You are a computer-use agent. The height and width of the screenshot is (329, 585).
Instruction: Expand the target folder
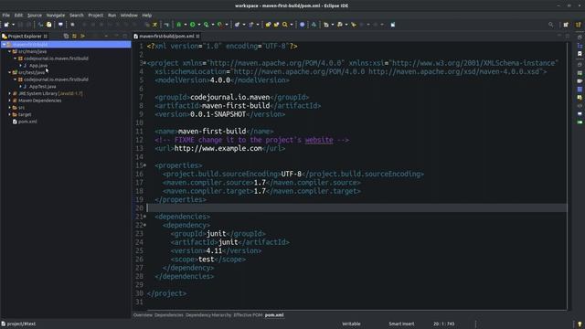click(x=10, y=114)
